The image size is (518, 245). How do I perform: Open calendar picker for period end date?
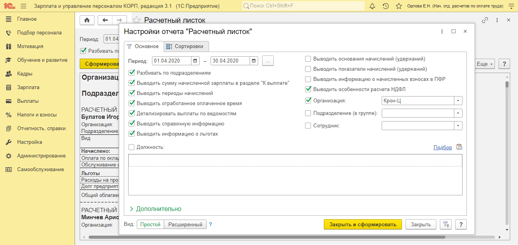(x=254, y=61)
